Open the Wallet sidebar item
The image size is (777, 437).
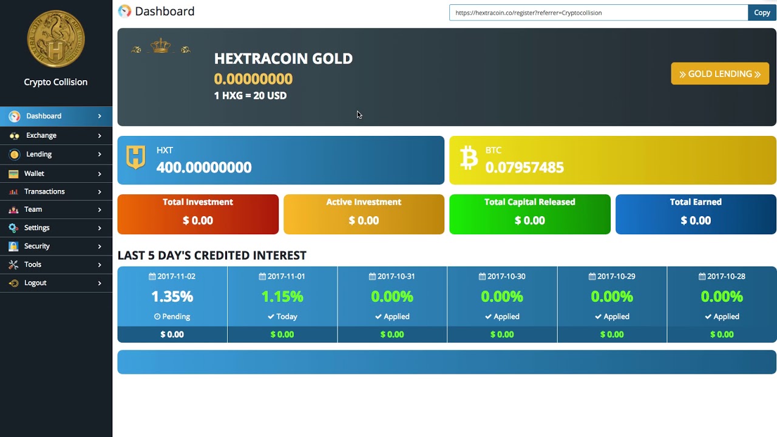[56, 174]
